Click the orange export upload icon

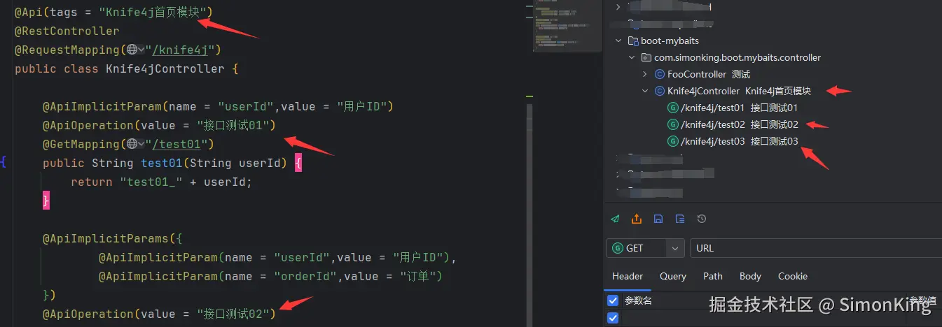(637, 219)
